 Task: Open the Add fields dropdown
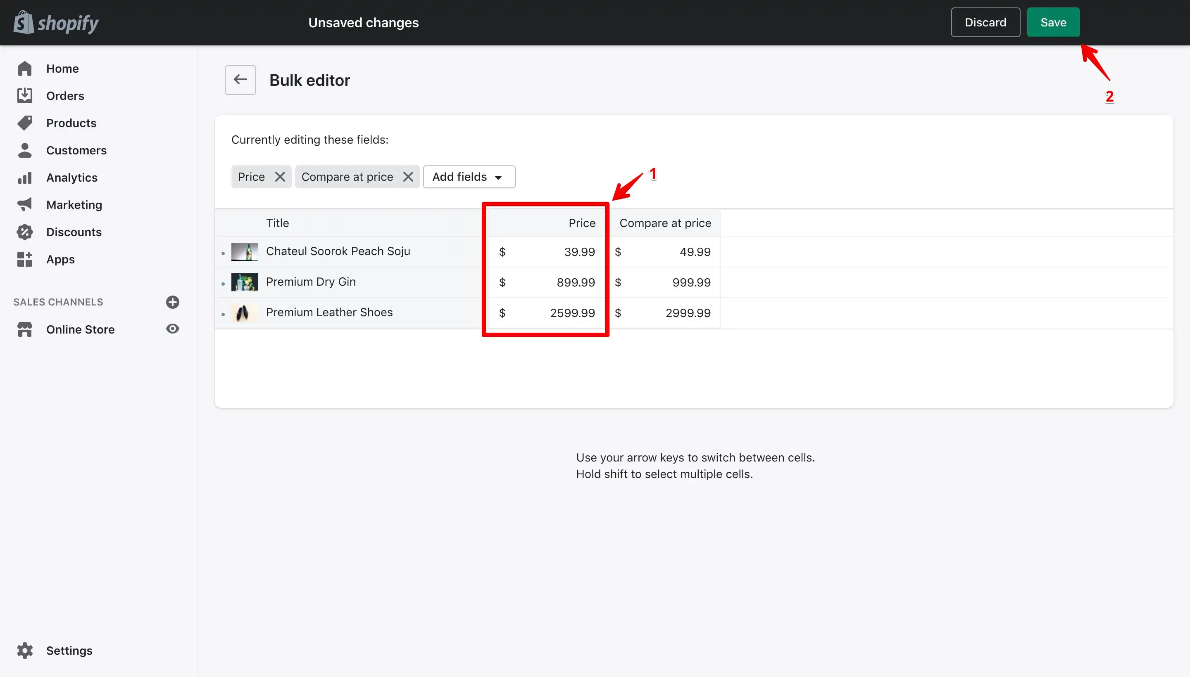(469, 177)
